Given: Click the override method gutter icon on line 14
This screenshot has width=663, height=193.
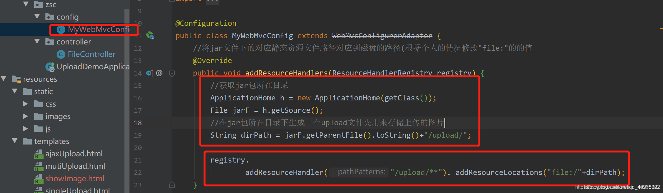Looking at the screenshot, I should coord(150,73).
